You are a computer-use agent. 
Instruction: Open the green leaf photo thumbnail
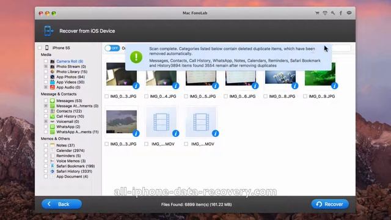click(x=320, y=74)
